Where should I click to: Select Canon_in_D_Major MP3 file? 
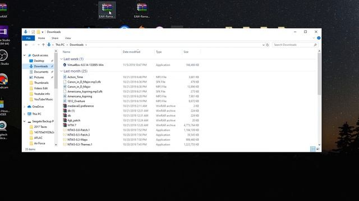tap(79, 87)
